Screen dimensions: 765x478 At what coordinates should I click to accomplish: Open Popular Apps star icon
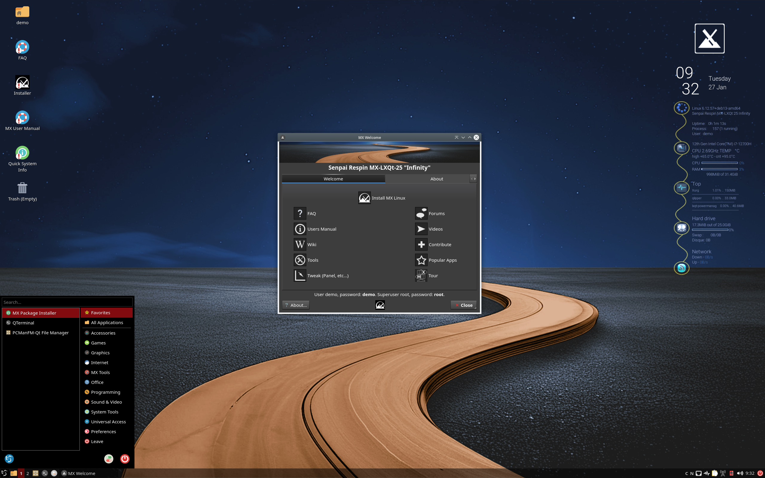421,260
